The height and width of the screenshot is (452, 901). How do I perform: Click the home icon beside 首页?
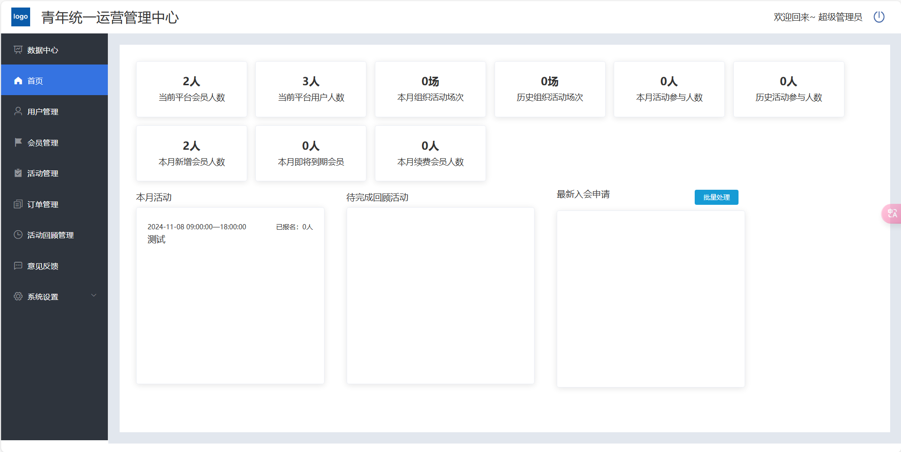tap(18, 81)
